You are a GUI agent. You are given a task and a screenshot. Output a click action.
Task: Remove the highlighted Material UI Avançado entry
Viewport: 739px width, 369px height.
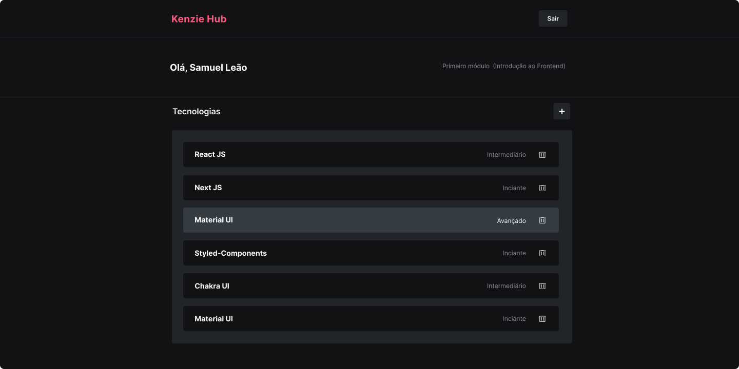[542, 220]
